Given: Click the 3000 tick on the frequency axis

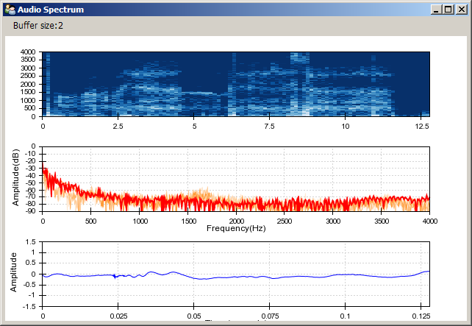Looking at the screenshot, I should coord(333,221).
